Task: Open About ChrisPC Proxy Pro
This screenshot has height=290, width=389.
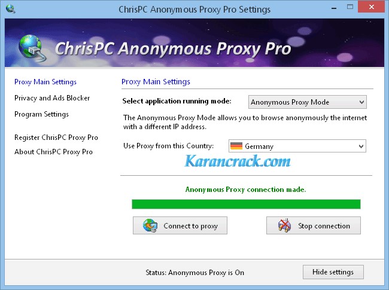Action: [x=53, y=152]
